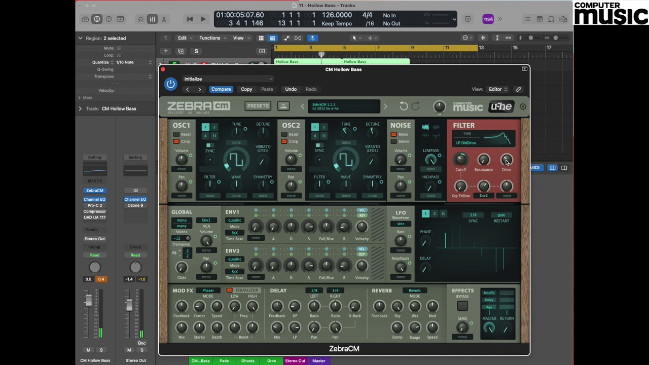Toggle Region Mute checkbox
Viewport: 649px width, 365px height.
coord(119,48)
